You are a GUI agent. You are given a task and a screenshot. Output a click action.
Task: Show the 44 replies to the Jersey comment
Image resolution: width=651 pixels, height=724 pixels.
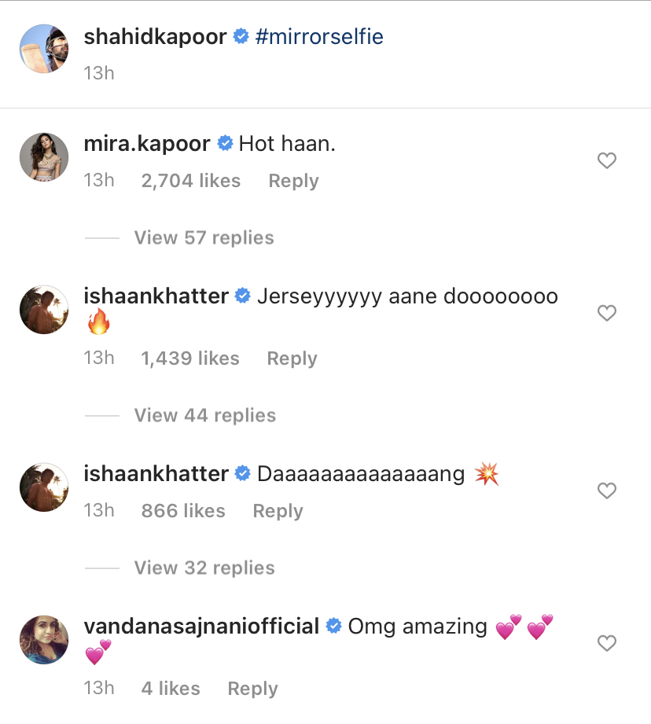(204, 415)
